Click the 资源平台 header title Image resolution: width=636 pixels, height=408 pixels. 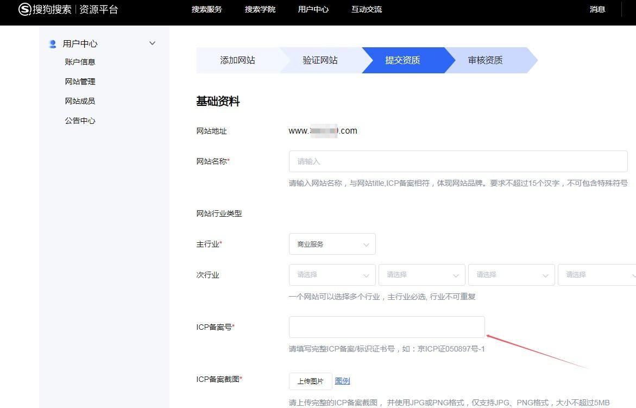pos(98,9)
